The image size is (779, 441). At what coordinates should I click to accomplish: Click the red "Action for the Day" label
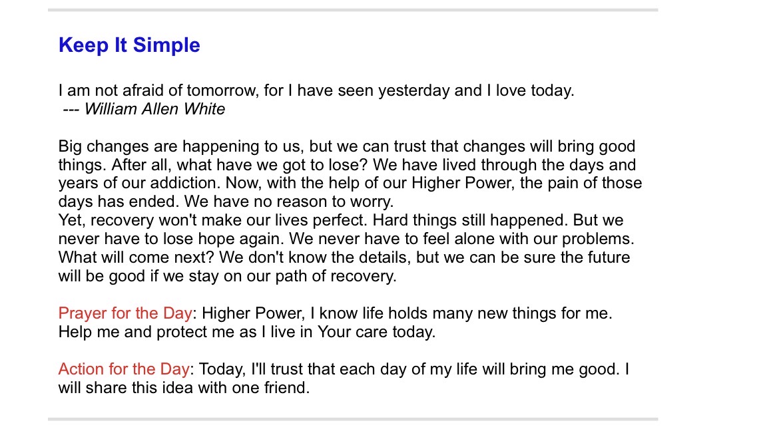pyautogui.click(x=124, y=368)
